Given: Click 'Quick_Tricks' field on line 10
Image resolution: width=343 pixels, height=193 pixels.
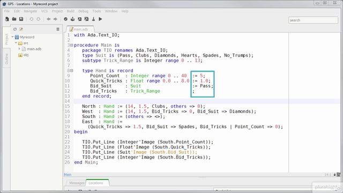Looking at the screenshot, I should [106, 81].
